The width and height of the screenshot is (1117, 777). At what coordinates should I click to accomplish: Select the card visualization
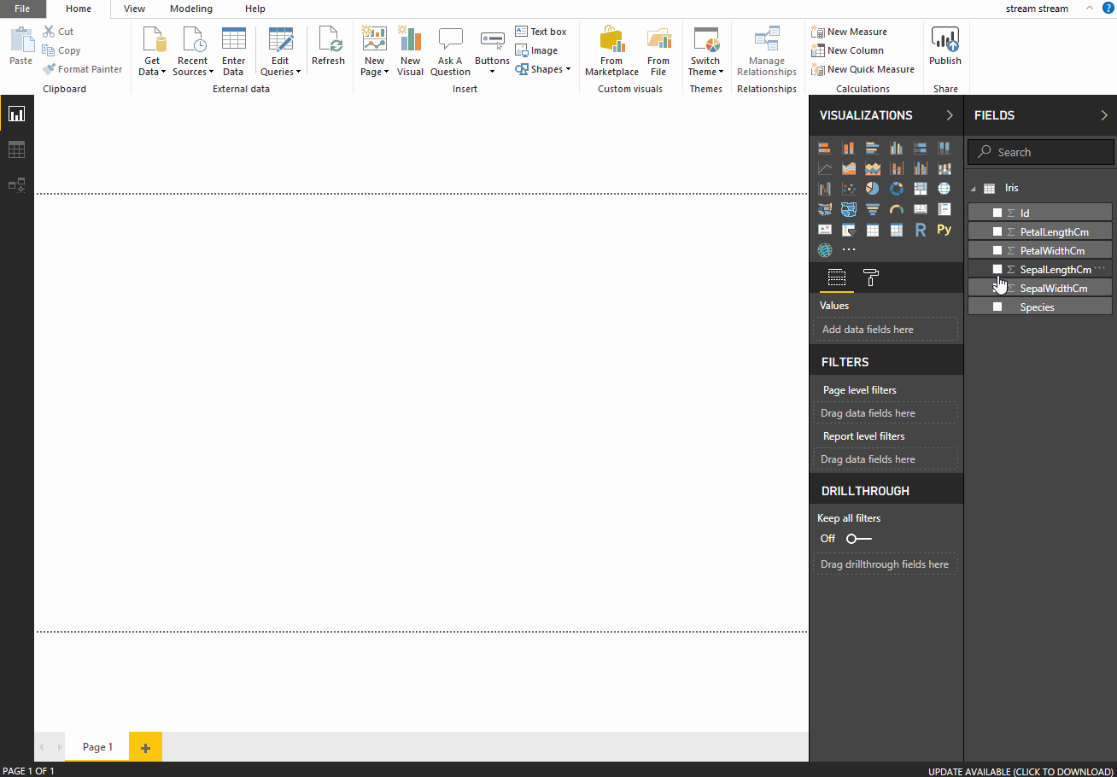pos(920,209)
